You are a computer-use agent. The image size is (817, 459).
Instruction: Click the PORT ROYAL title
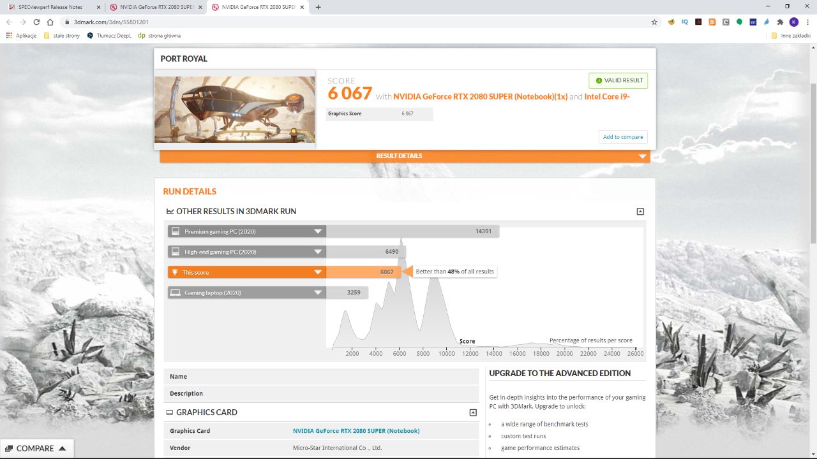[184, 59]
